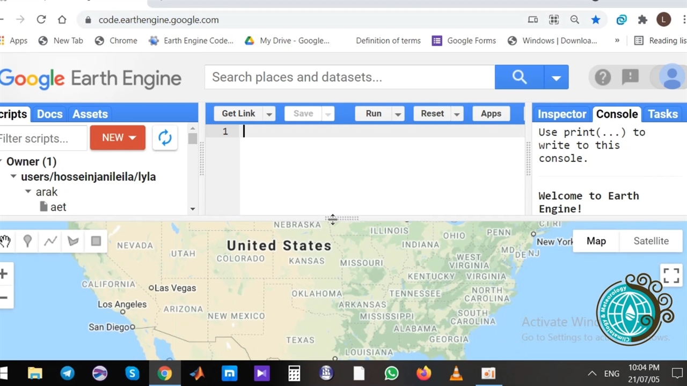The image size is (687, 386).
Task: Toggle map fullscreen view
Action: (x=671, y=276)
